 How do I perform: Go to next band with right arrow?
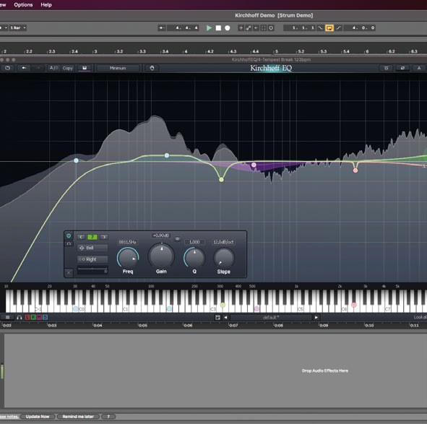(x=104, y=237)
